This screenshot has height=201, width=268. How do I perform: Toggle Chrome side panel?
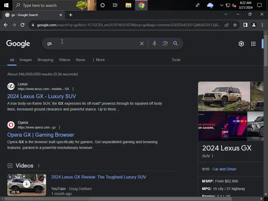(245, 25)
